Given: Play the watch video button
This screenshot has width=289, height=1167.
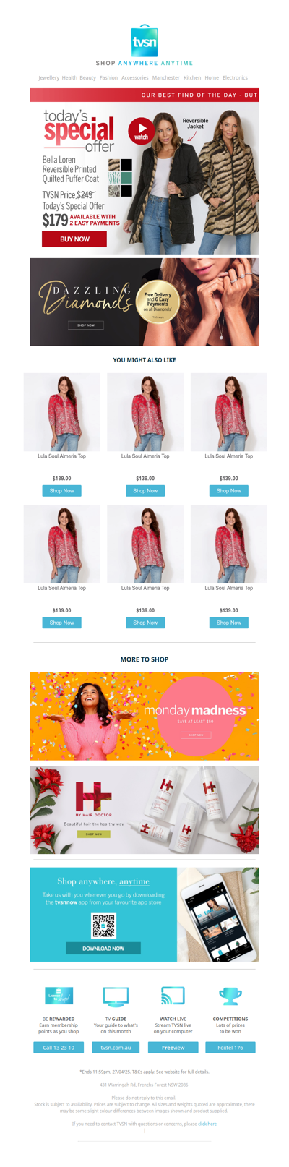Looking at the screenshot, I should pos(141,131).
